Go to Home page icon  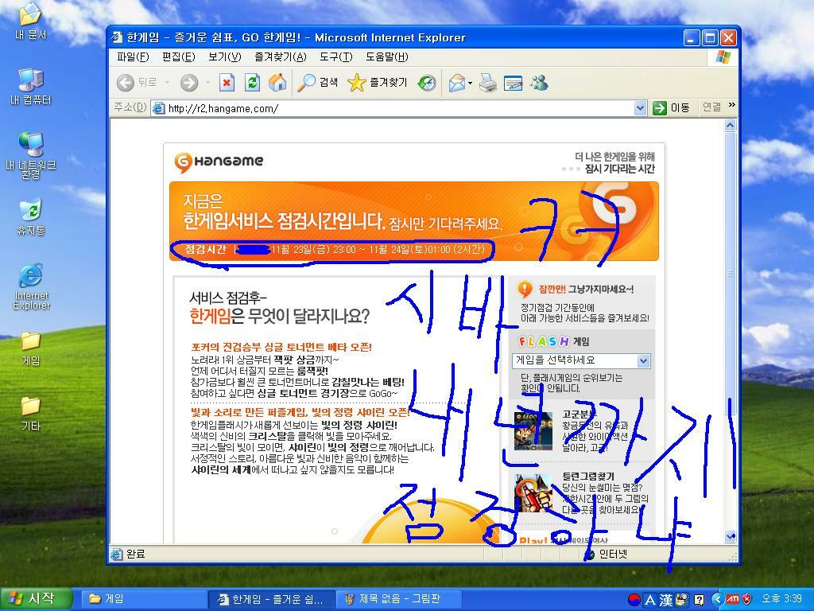point(277,82)
